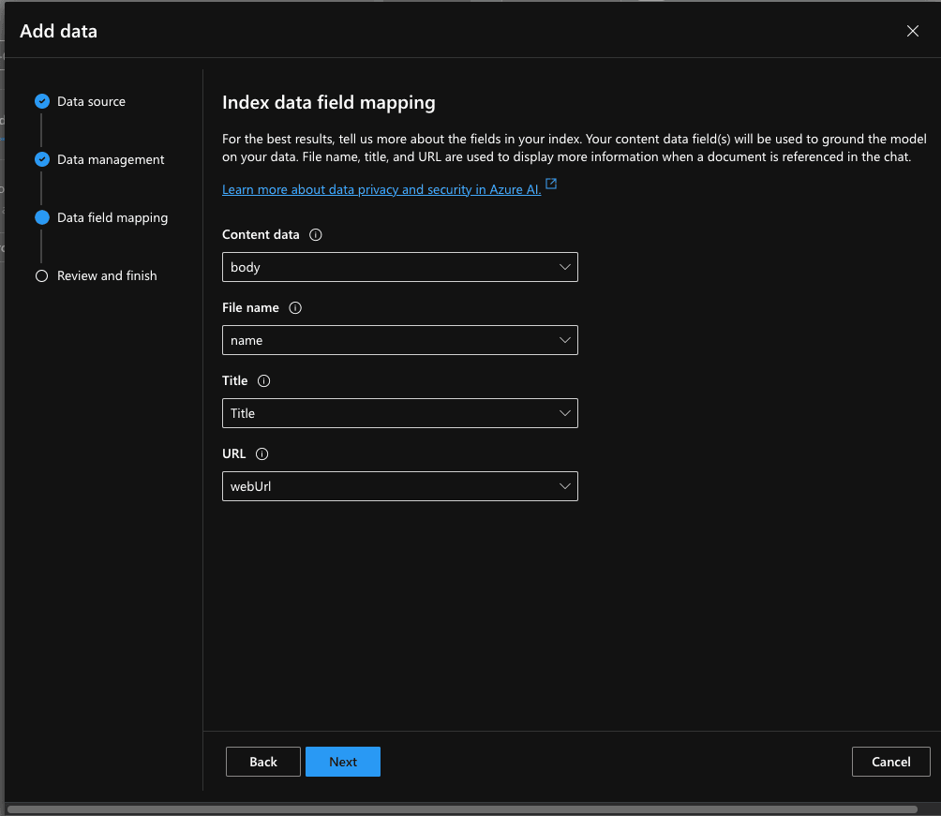Click the Data management step checkmark icon
The width and height of the screenshot is (941, 816).
(x=41, y=159)
